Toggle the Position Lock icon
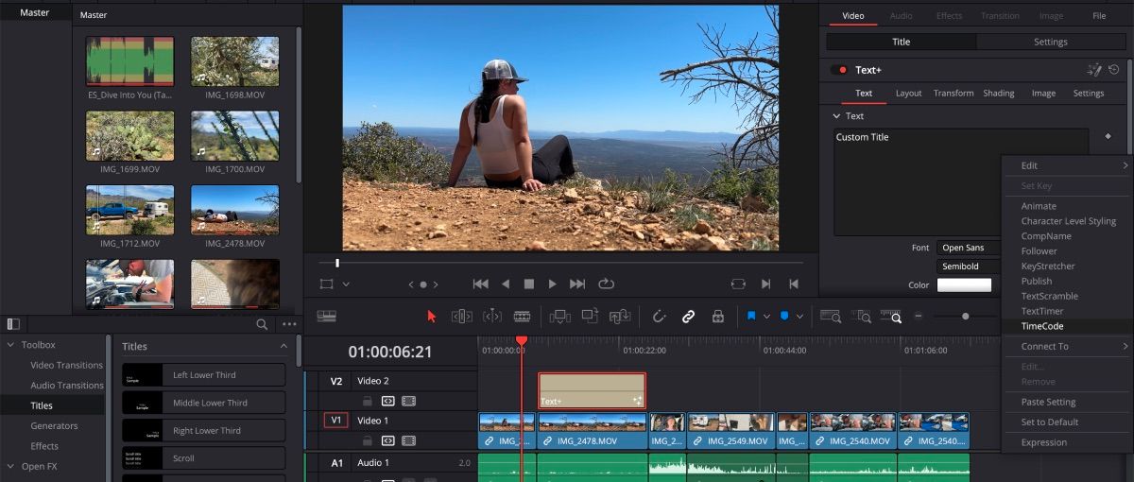 717,317
